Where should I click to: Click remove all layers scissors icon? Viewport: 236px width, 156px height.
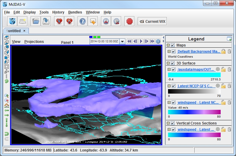(106, 21)
